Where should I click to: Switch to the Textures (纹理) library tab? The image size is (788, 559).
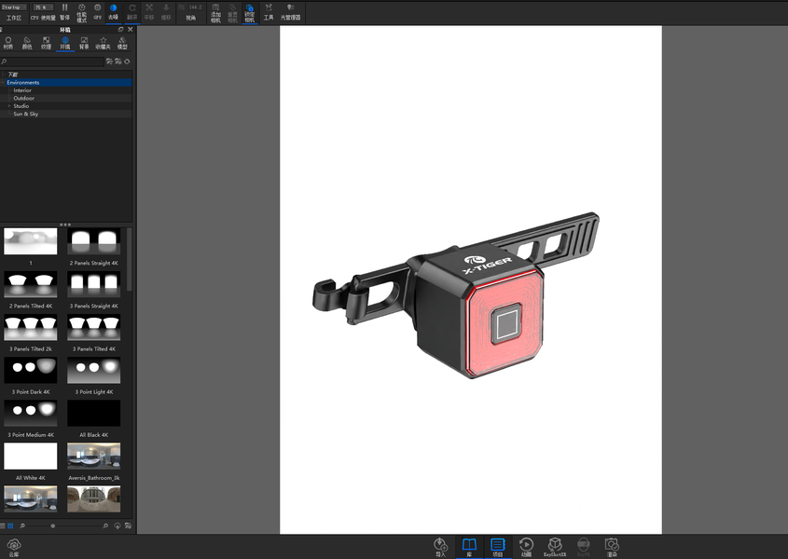[47, 43]
